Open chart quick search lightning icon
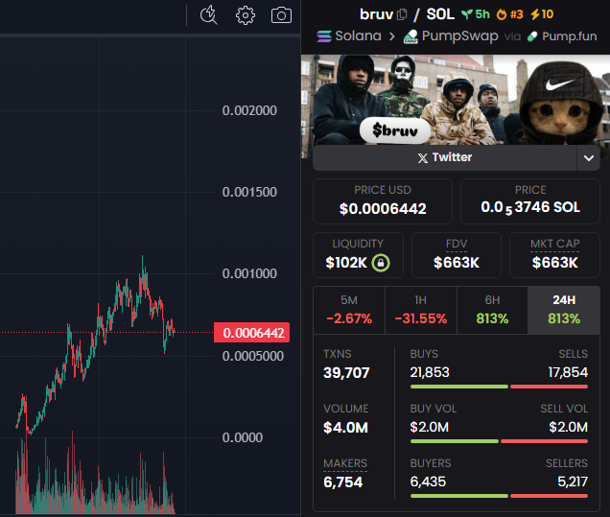The image size is (610, 517). coord(208,15)
